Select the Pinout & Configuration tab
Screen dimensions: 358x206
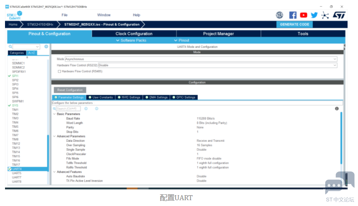tap(49, 34)
